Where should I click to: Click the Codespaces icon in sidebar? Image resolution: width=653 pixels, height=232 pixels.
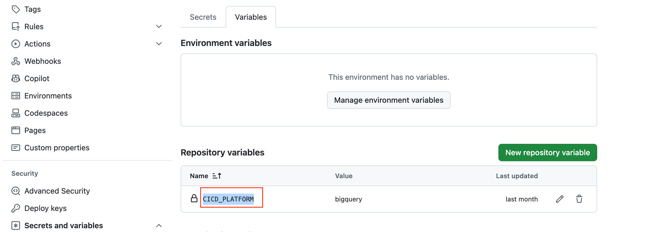pyautogui.click(x=16, y=113)
